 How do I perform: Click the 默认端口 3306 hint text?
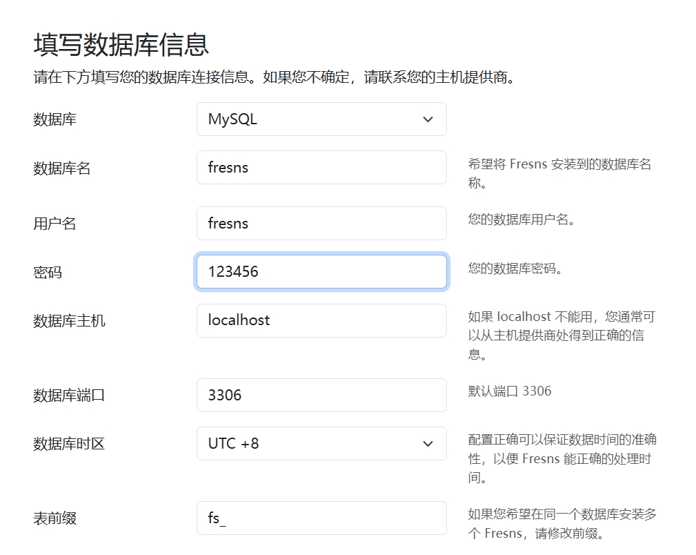click(x=510, y=391)
